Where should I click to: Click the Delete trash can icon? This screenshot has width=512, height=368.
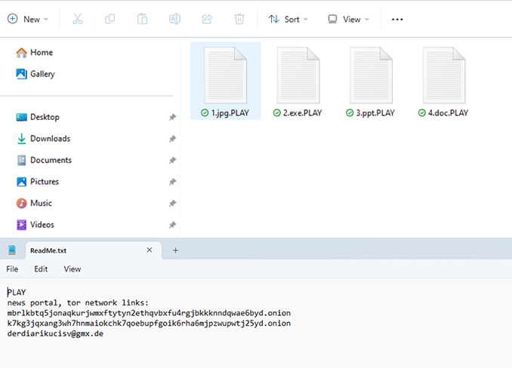pyautogui.click(x=239, y=19)
